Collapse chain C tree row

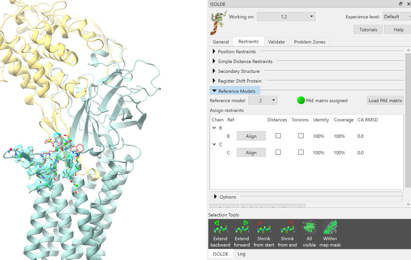(x=214, y=144)
